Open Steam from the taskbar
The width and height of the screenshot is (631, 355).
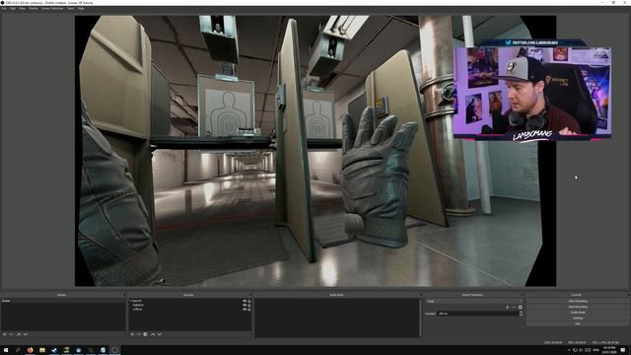[x=54, y=350]
